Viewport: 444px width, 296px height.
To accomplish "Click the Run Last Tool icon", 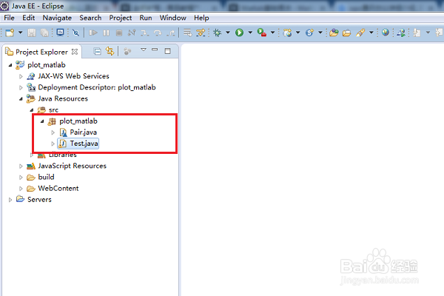I will pyautogui.click(x=262, y=33).
